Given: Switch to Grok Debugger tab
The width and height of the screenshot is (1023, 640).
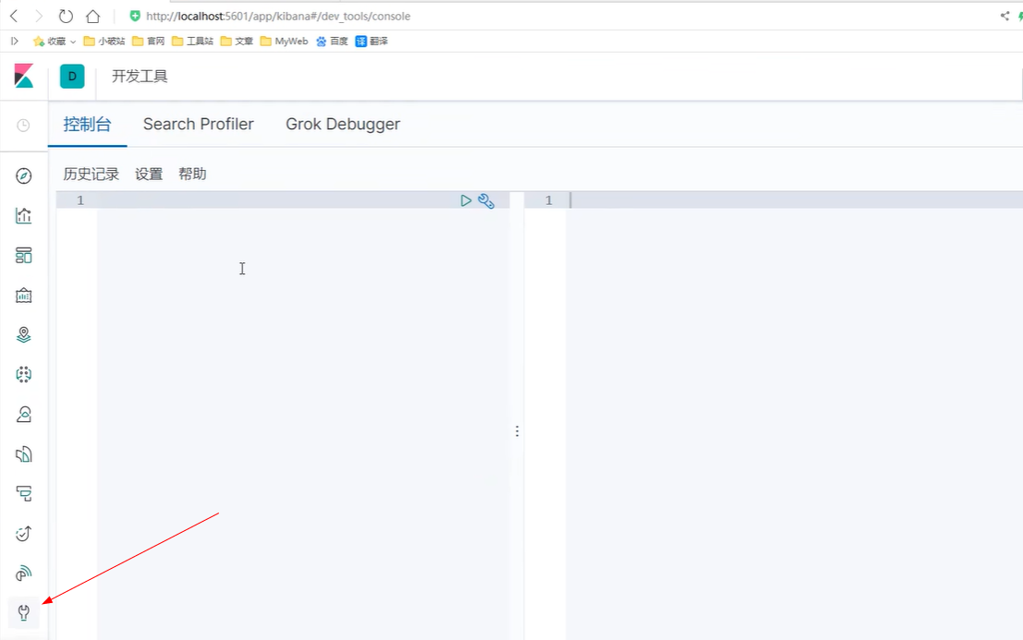Looking at the screenshot, I should (x=343, y=124).
